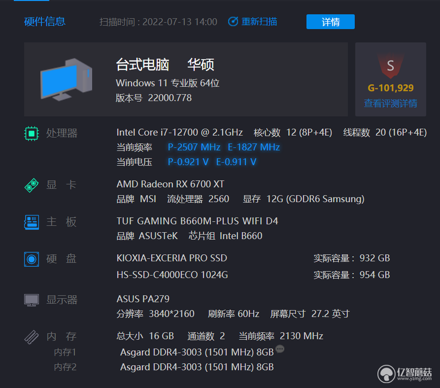This screenshot has height=388, width=440.
Task: Click the E-0.911 V voltage value
Action: [x=236, y=162]
